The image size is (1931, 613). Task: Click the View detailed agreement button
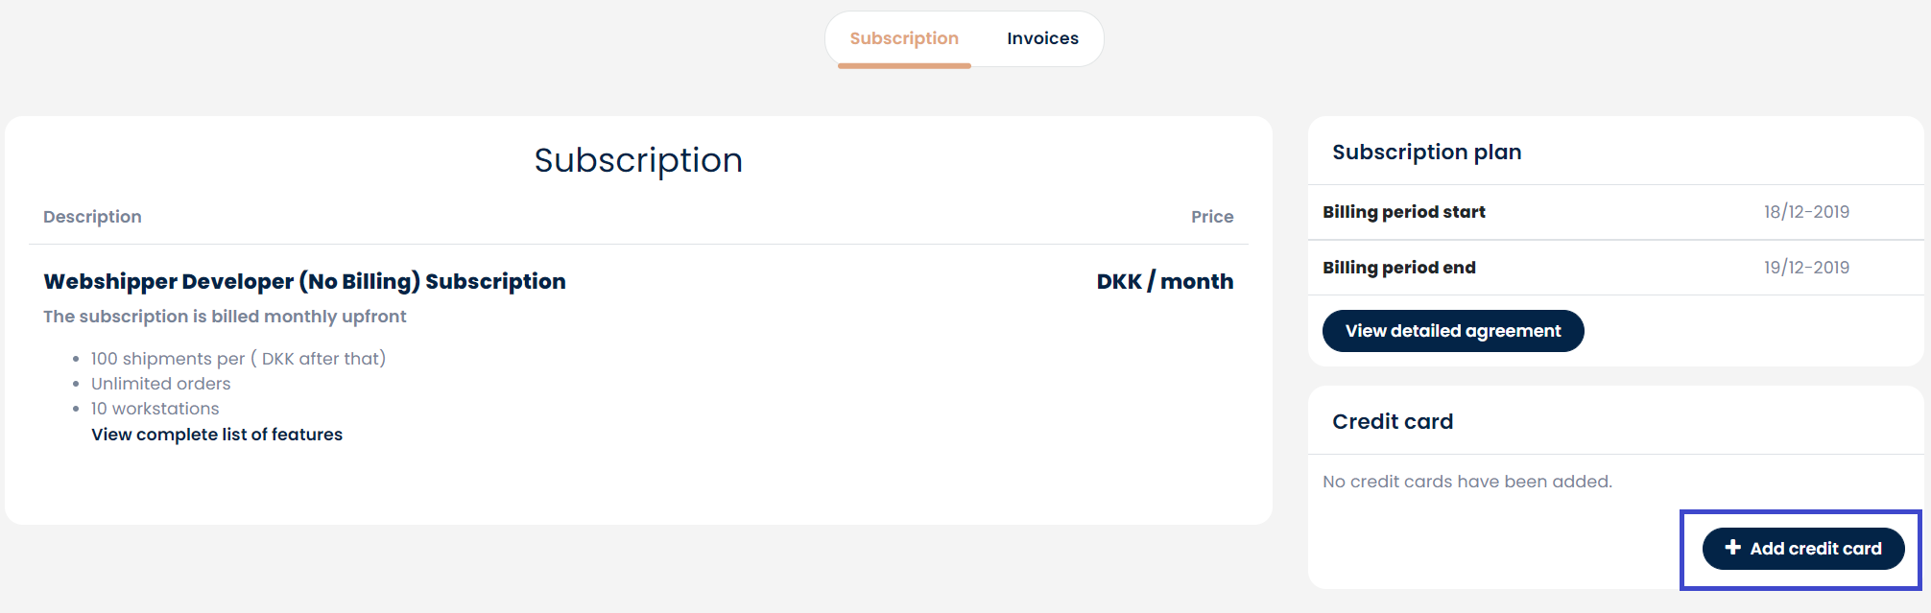point(1453,331)
